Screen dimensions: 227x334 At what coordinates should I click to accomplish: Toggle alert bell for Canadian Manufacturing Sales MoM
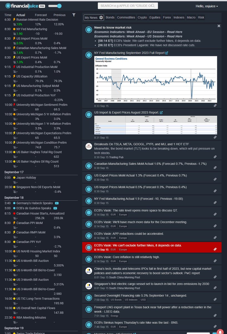coord(15,53)
